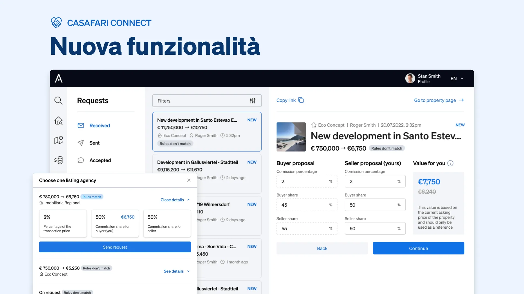Viewport: 524px width, 294px height.
Task: Open the money stack icon in sidebar
Action: pyautogui.click(x=58, y=160)
